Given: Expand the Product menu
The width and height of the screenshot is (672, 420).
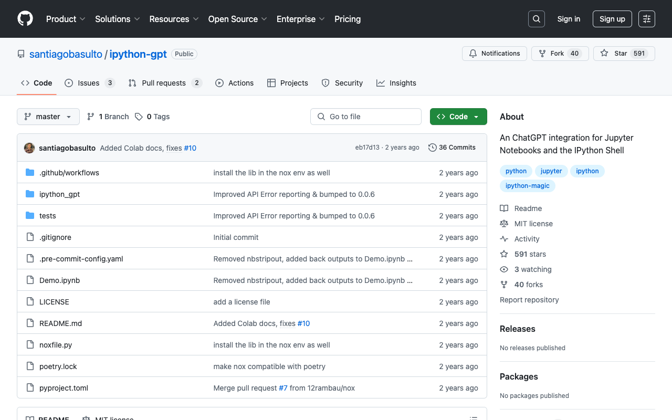Looking at the screenshot, I should click(66, 19).
